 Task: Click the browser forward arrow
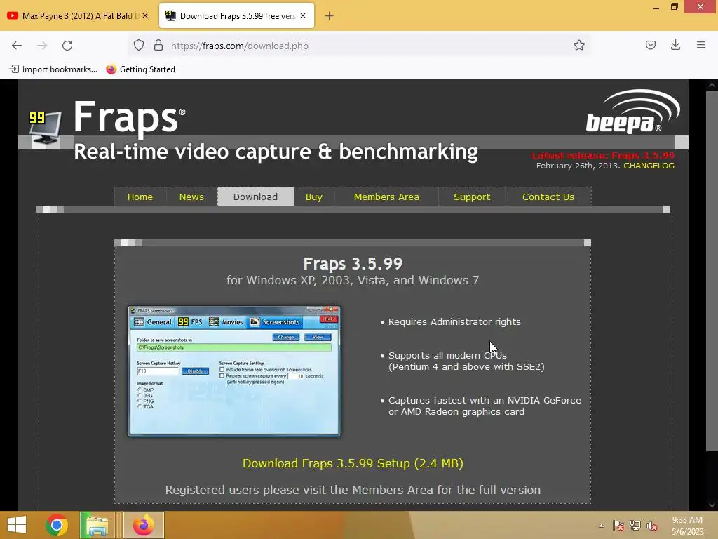(42, 46)
